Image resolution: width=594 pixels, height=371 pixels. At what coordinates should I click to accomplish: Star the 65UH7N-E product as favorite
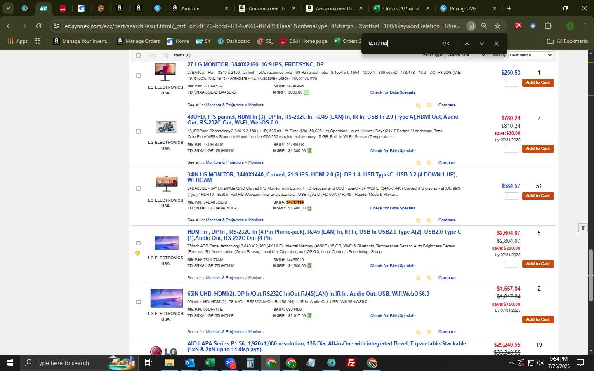pyautogui.click(x=418, y=332)
